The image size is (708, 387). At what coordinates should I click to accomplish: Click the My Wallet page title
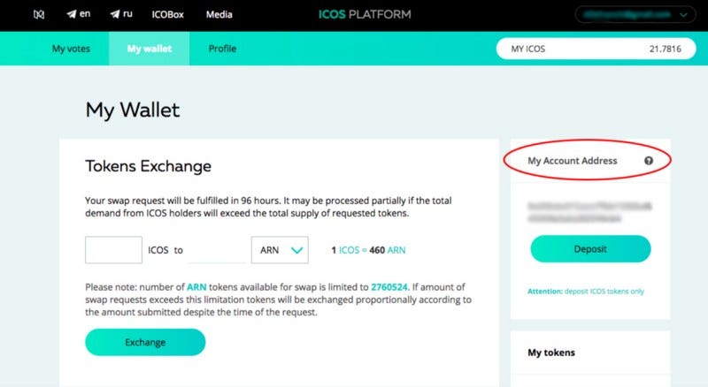(133, 110)
